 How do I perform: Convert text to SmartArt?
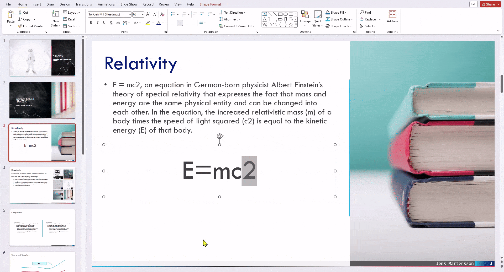pyautogui.click(x=237, y=26)
